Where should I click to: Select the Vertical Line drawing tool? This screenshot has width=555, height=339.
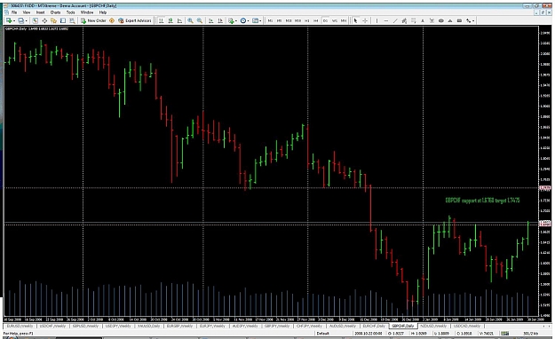(377, 20)
